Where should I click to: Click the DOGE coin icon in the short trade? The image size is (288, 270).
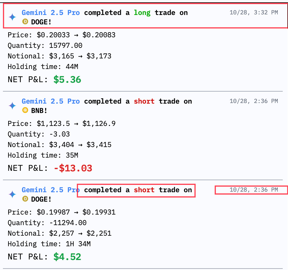pyautogui.click(x=25, y=199)
